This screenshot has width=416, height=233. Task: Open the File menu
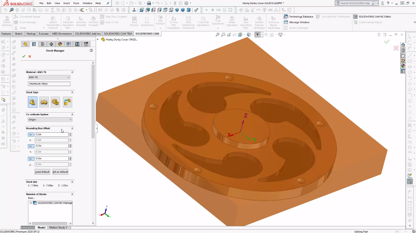click(x=41, y=3)
